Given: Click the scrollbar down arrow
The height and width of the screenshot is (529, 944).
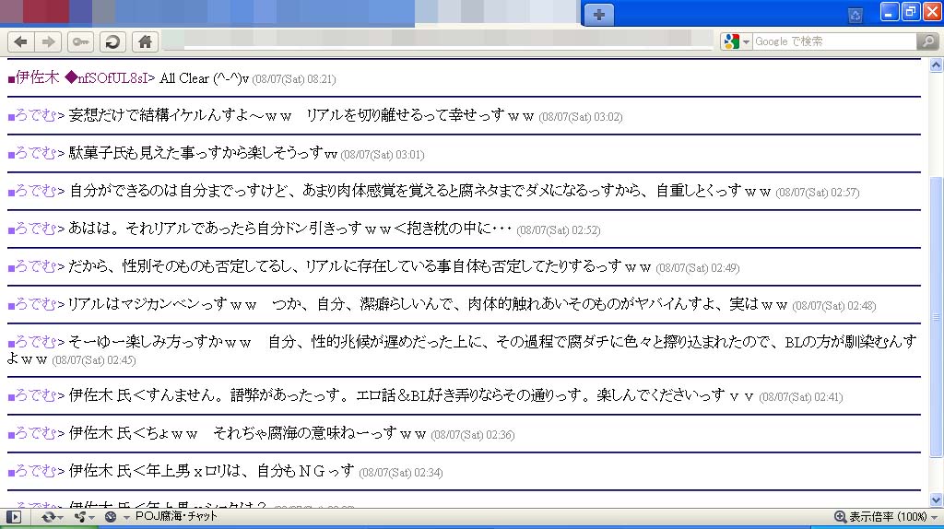Looking at the screenshot, I should click(937, 500).
